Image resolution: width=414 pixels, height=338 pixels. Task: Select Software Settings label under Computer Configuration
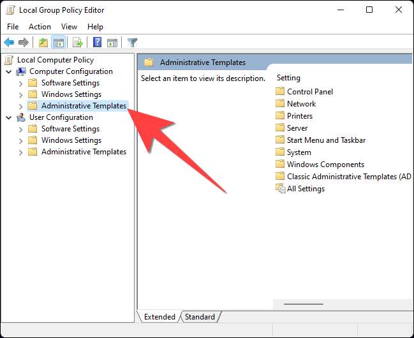click(x=71, y=83)
